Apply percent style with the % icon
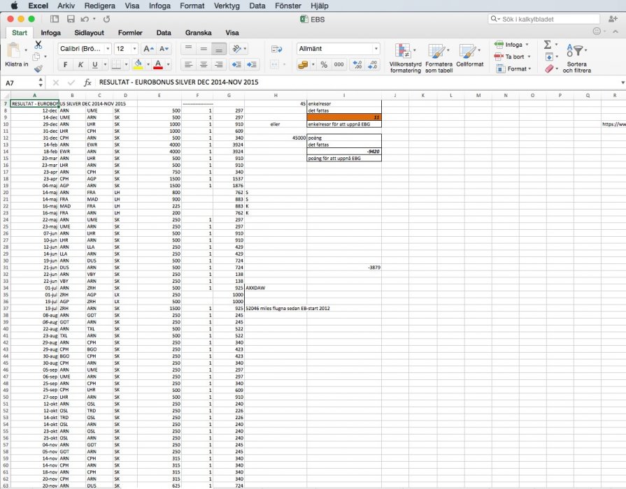Screen dimensions: 626x489 click(x=323, y=64)
